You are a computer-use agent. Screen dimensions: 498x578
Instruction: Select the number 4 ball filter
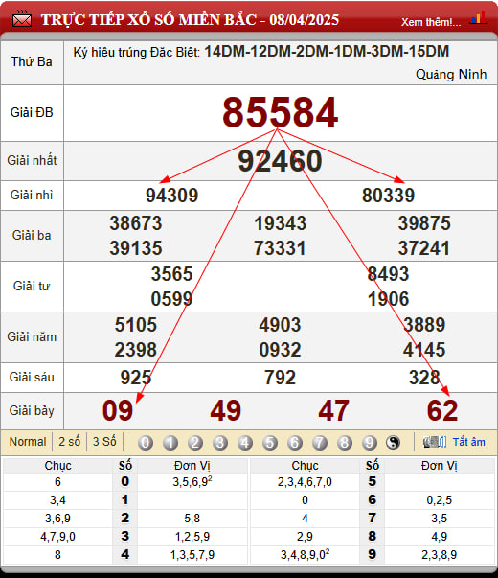tap(245, 443)
